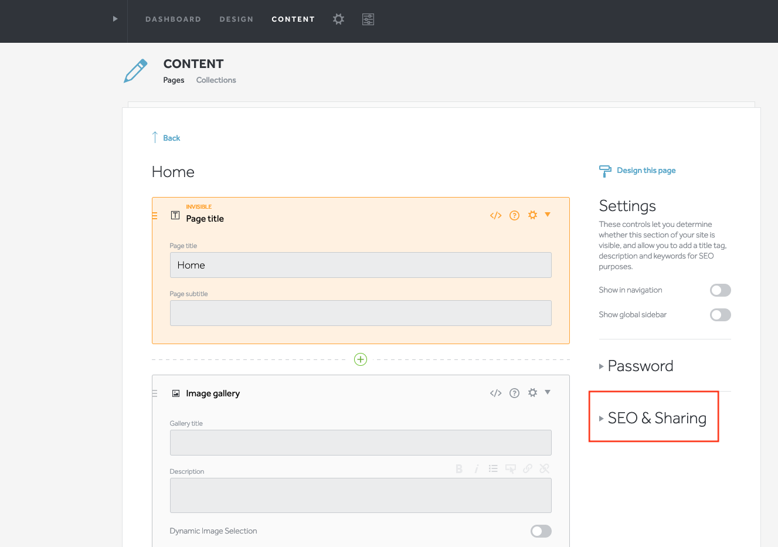The height and width of the screenshot is (547, 778).
Task: Turn on Show global sidebar toggle
Action: click(720, 315)
